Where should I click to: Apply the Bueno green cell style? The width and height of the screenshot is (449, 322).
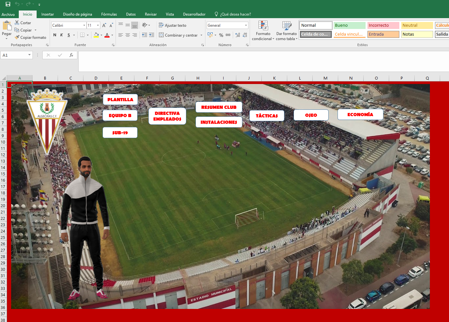(x=349, y=25)
